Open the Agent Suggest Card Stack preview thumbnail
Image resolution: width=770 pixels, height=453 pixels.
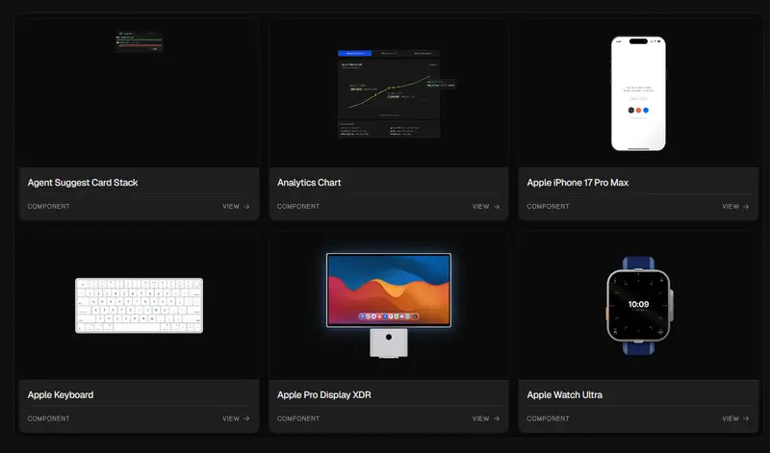(x=139, y=41)
